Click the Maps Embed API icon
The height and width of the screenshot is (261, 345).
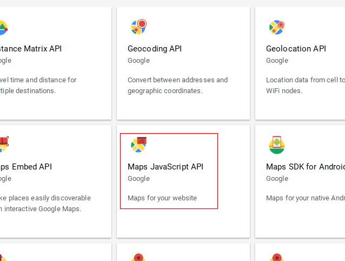click(4, 144)
